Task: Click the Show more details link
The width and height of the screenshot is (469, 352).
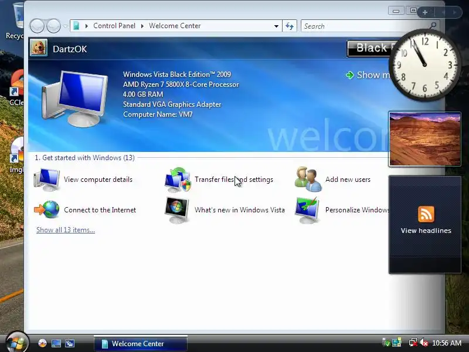Action: pos(373,75)
